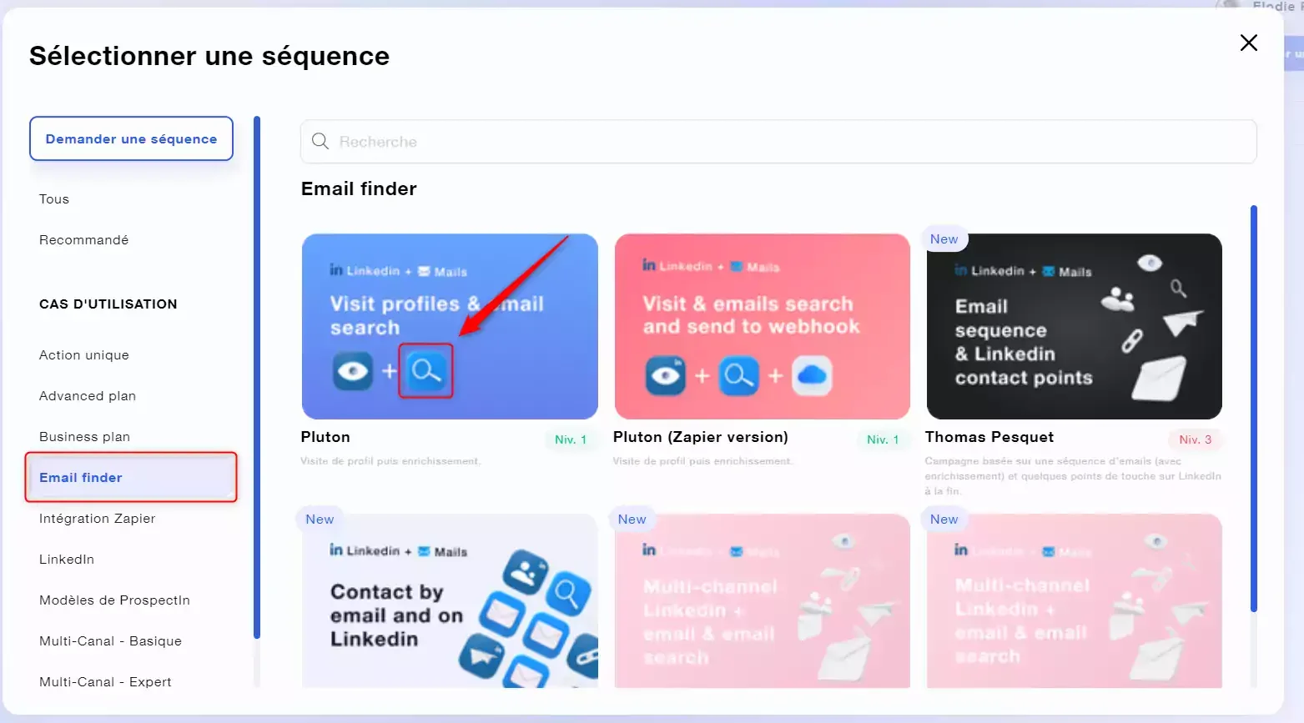This screenshot has width=1304, height=723.
Task: Close the sequence selection dialog
Action: tap(1248, 43)
